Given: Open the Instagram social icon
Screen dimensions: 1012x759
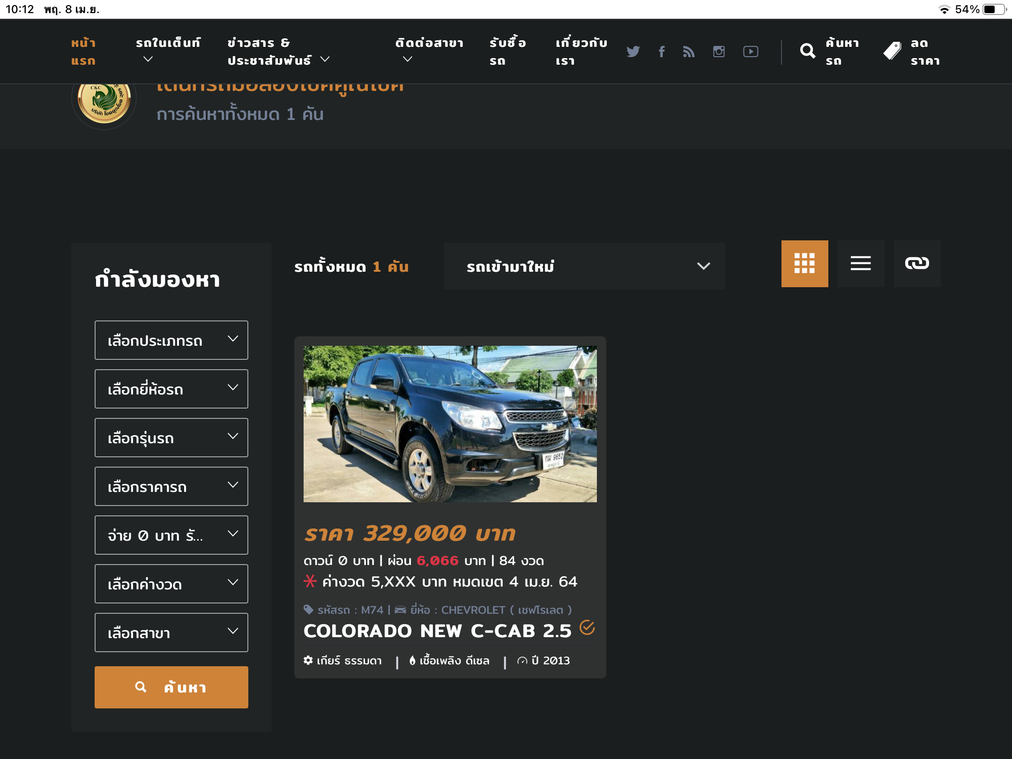Looking at the screenshot, I should pyautogui.click(x=719, y=52).
